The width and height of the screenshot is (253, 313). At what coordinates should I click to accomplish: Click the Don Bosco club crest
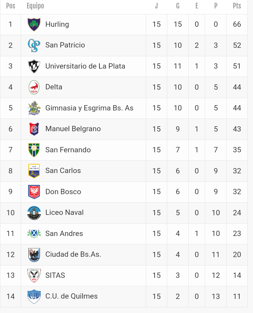tap(34, 192)
